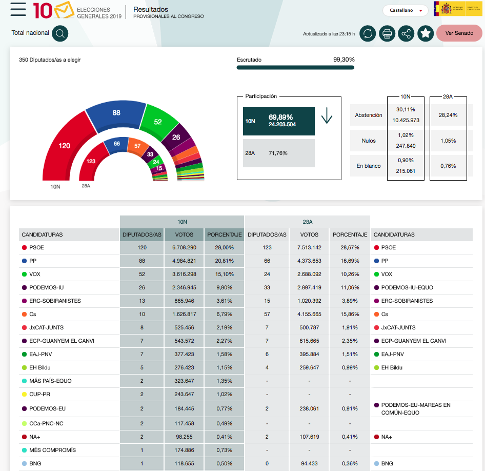Select the 10N participation entry
Screen dimensions: 485x471
click(279, 121)
